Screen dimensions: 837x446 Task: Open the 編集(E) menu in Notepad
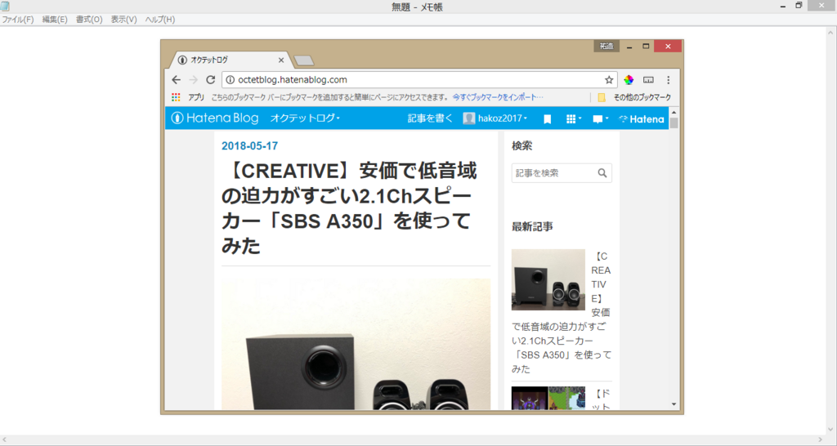click(55, 20)
